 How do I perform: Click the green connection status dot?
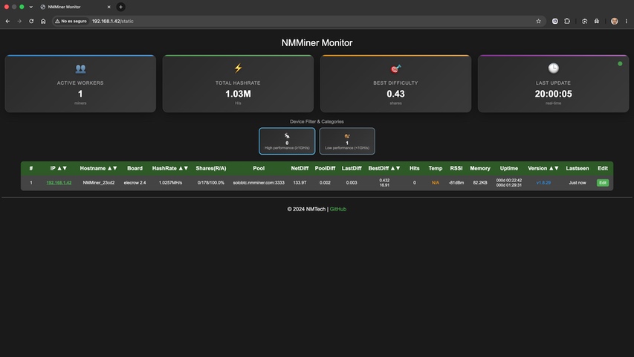(620, 63)
